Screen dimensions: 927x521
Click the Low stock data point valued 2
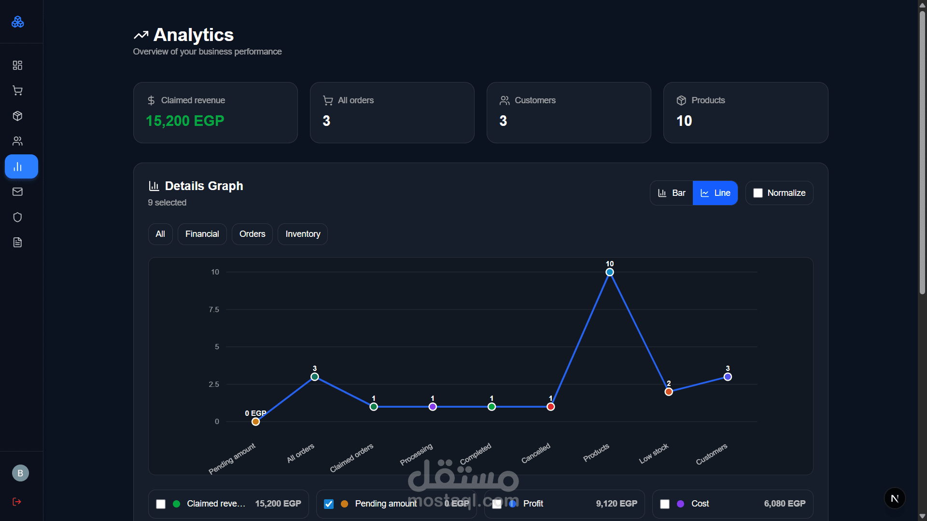tap(669, 392)
